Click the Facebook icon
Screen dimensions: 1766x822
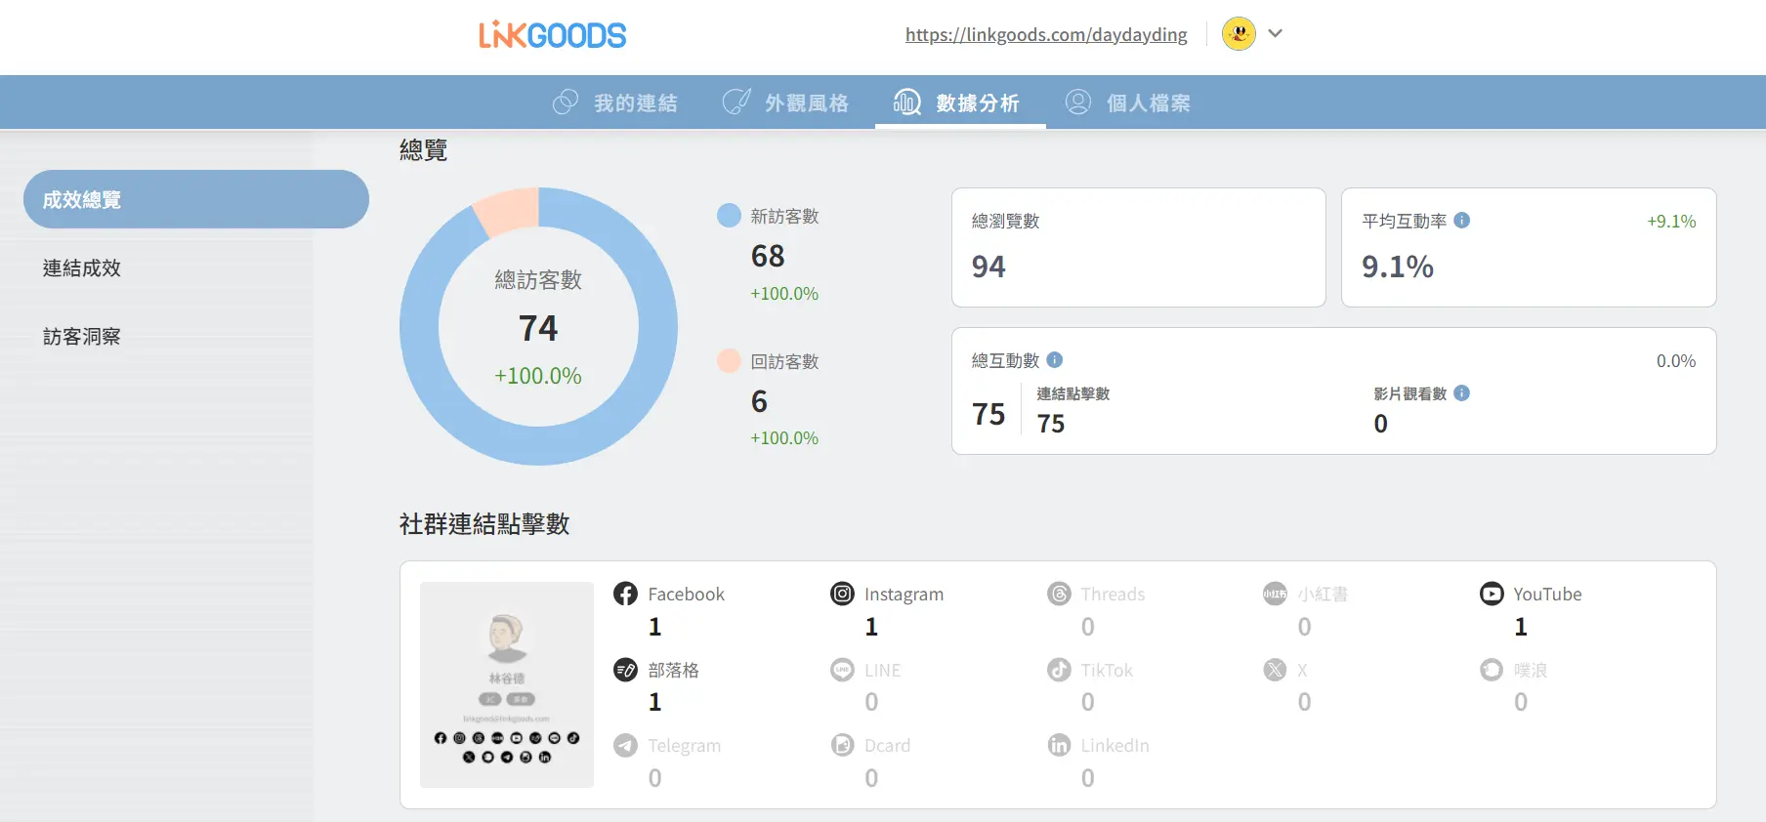pos(625,594)
